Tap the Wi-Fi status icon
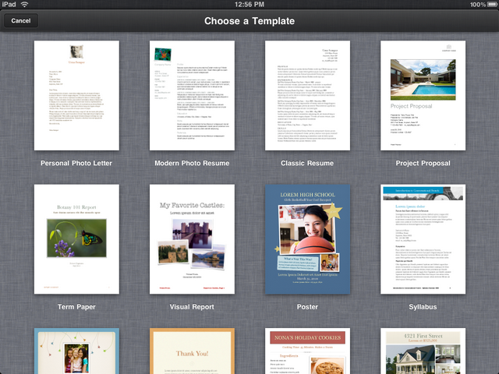The width and height of the screenshot is (499, 374). click(x=24, y=5)
